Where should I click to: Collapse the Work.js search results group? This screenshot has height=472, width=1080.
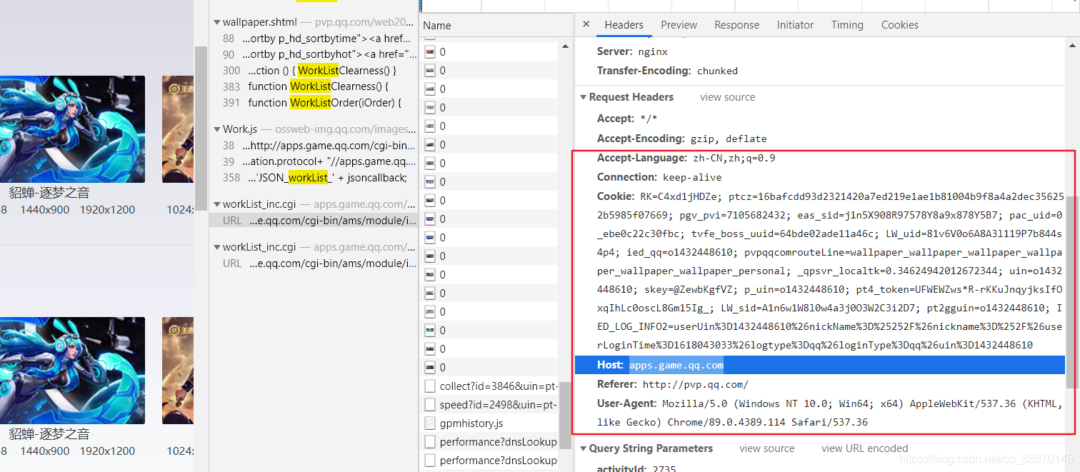coord(217,129)
